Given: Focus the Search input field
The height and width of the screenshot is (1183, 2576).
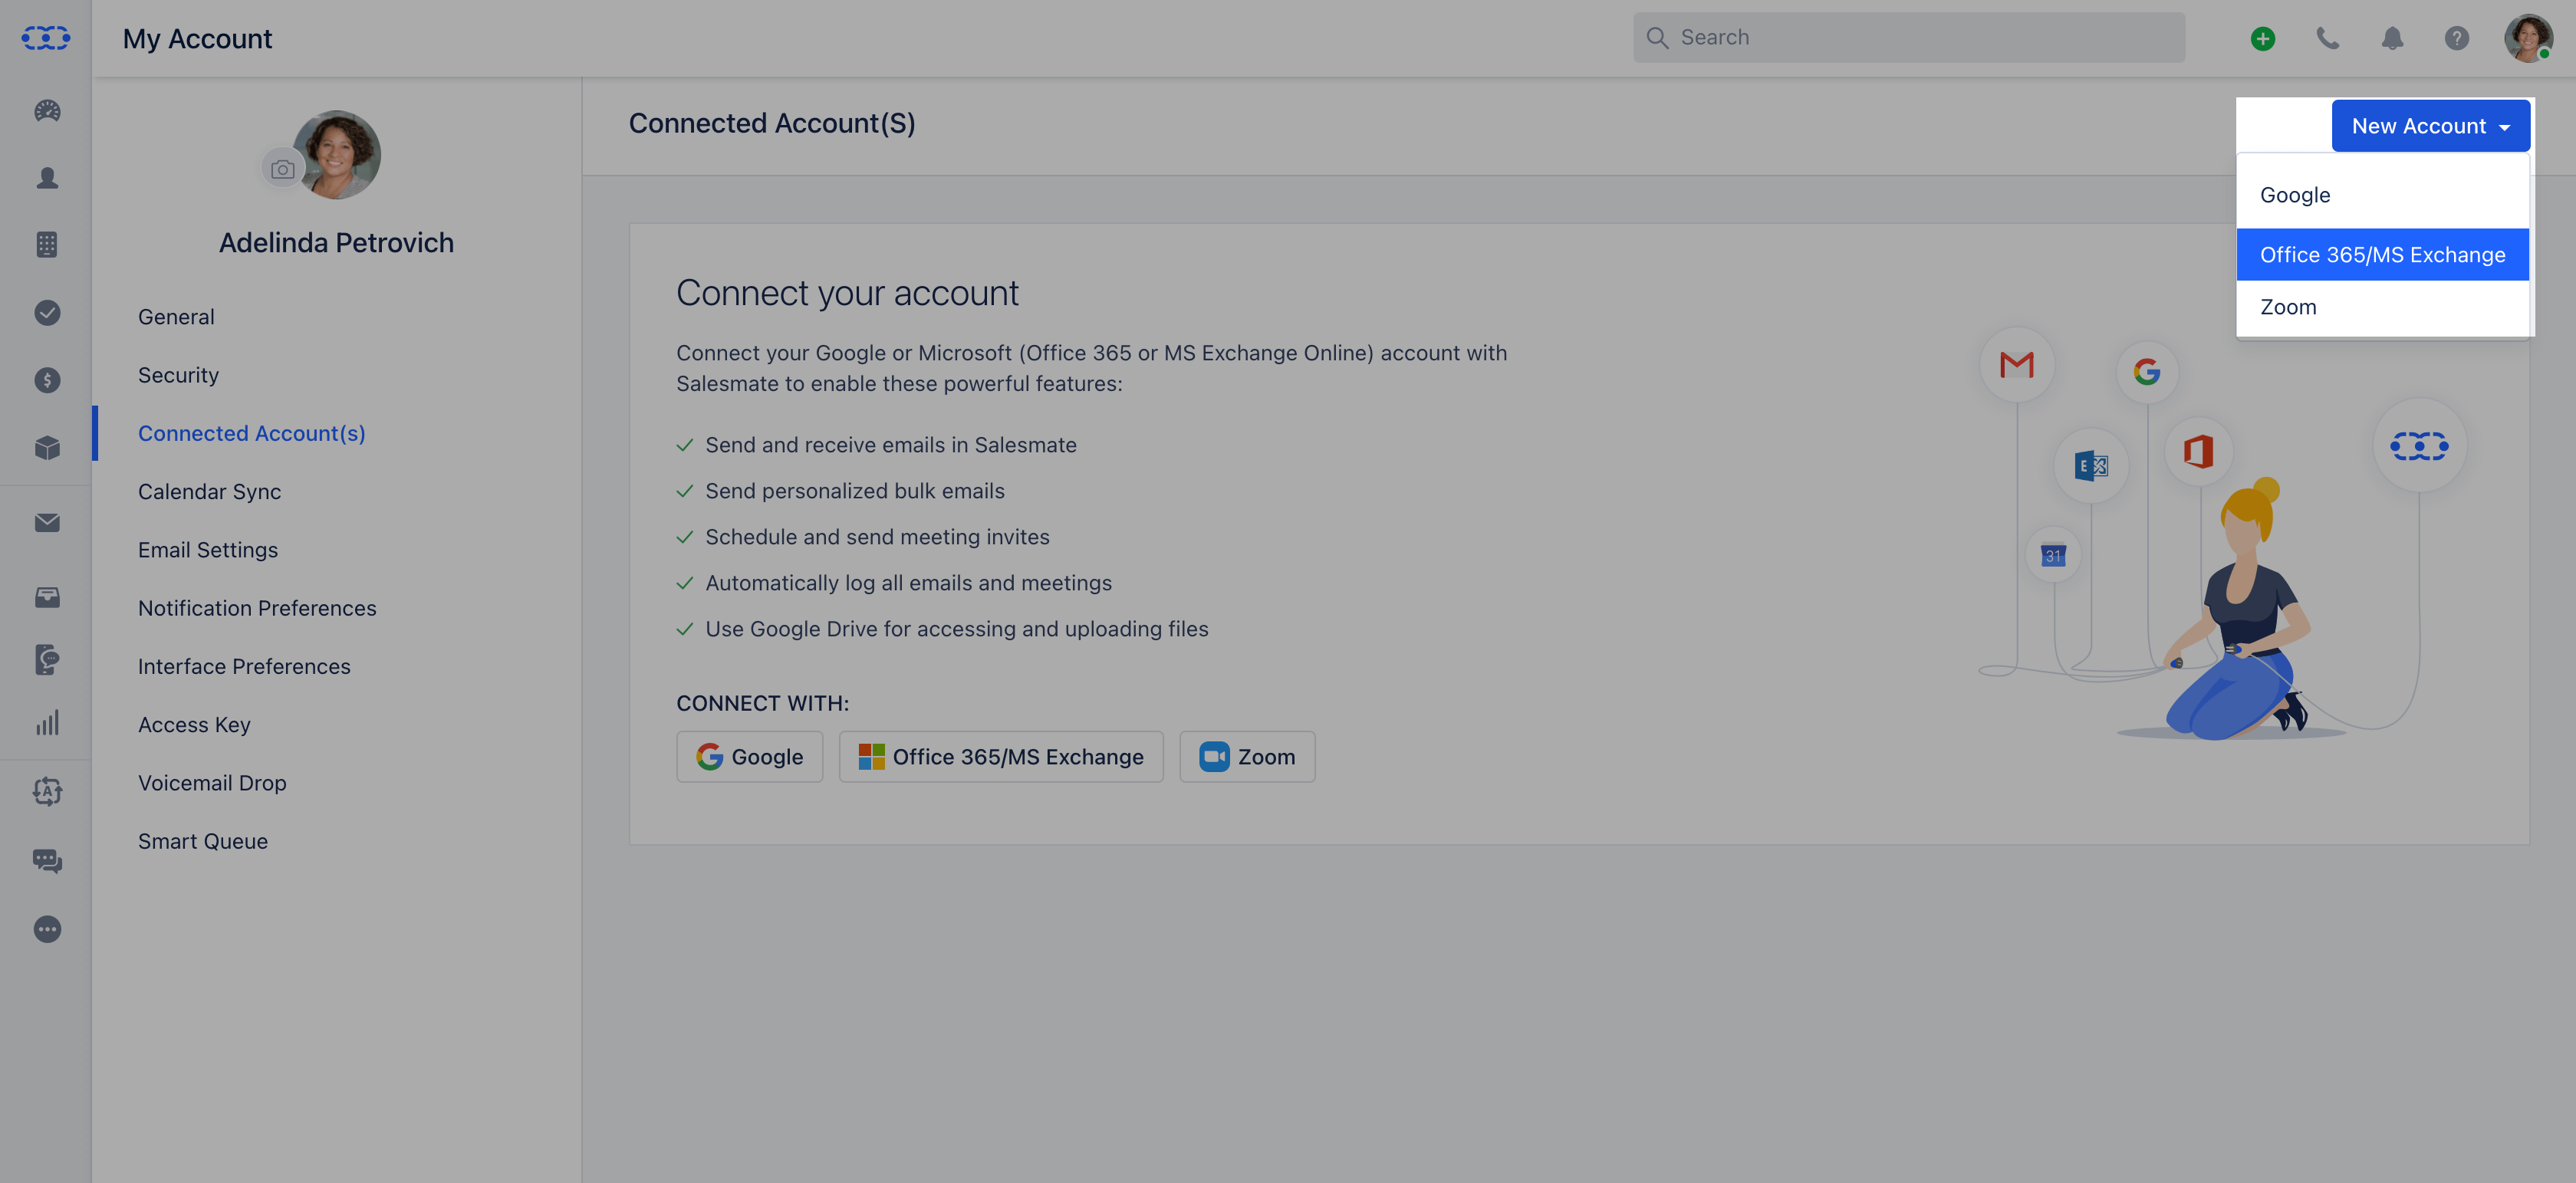Looking at the screenshot, I should pos(1909,38).
